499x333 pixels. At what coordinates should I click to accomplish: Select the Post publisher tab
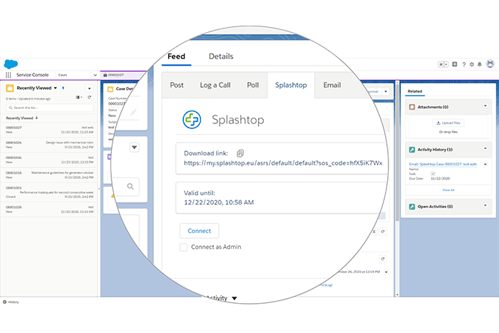coord(177,86)
